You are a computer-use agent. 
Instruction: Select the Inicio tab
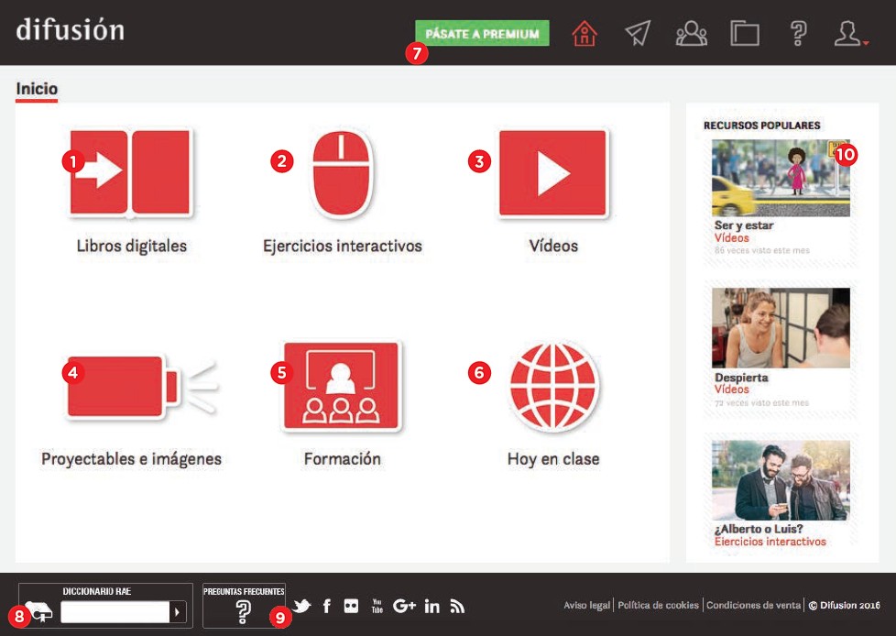(x=37, y=89)
